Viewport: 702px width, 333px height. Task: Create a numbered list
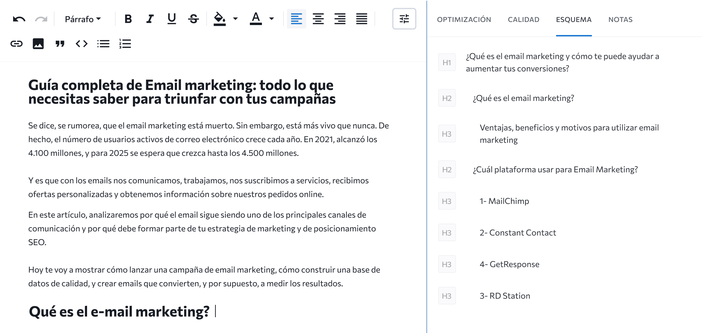(x=125, y=44)
